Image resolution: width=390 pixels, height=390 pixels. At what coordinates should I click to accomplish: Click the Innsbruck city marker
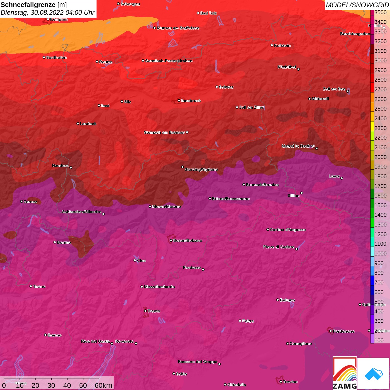tap(179, 101)
